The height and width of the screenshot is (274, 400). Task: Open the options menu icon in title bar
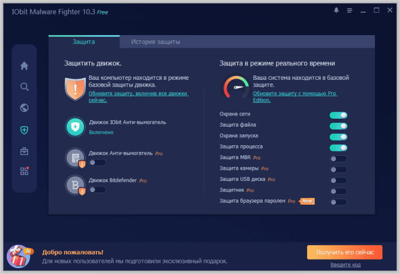tap(349, 11)
